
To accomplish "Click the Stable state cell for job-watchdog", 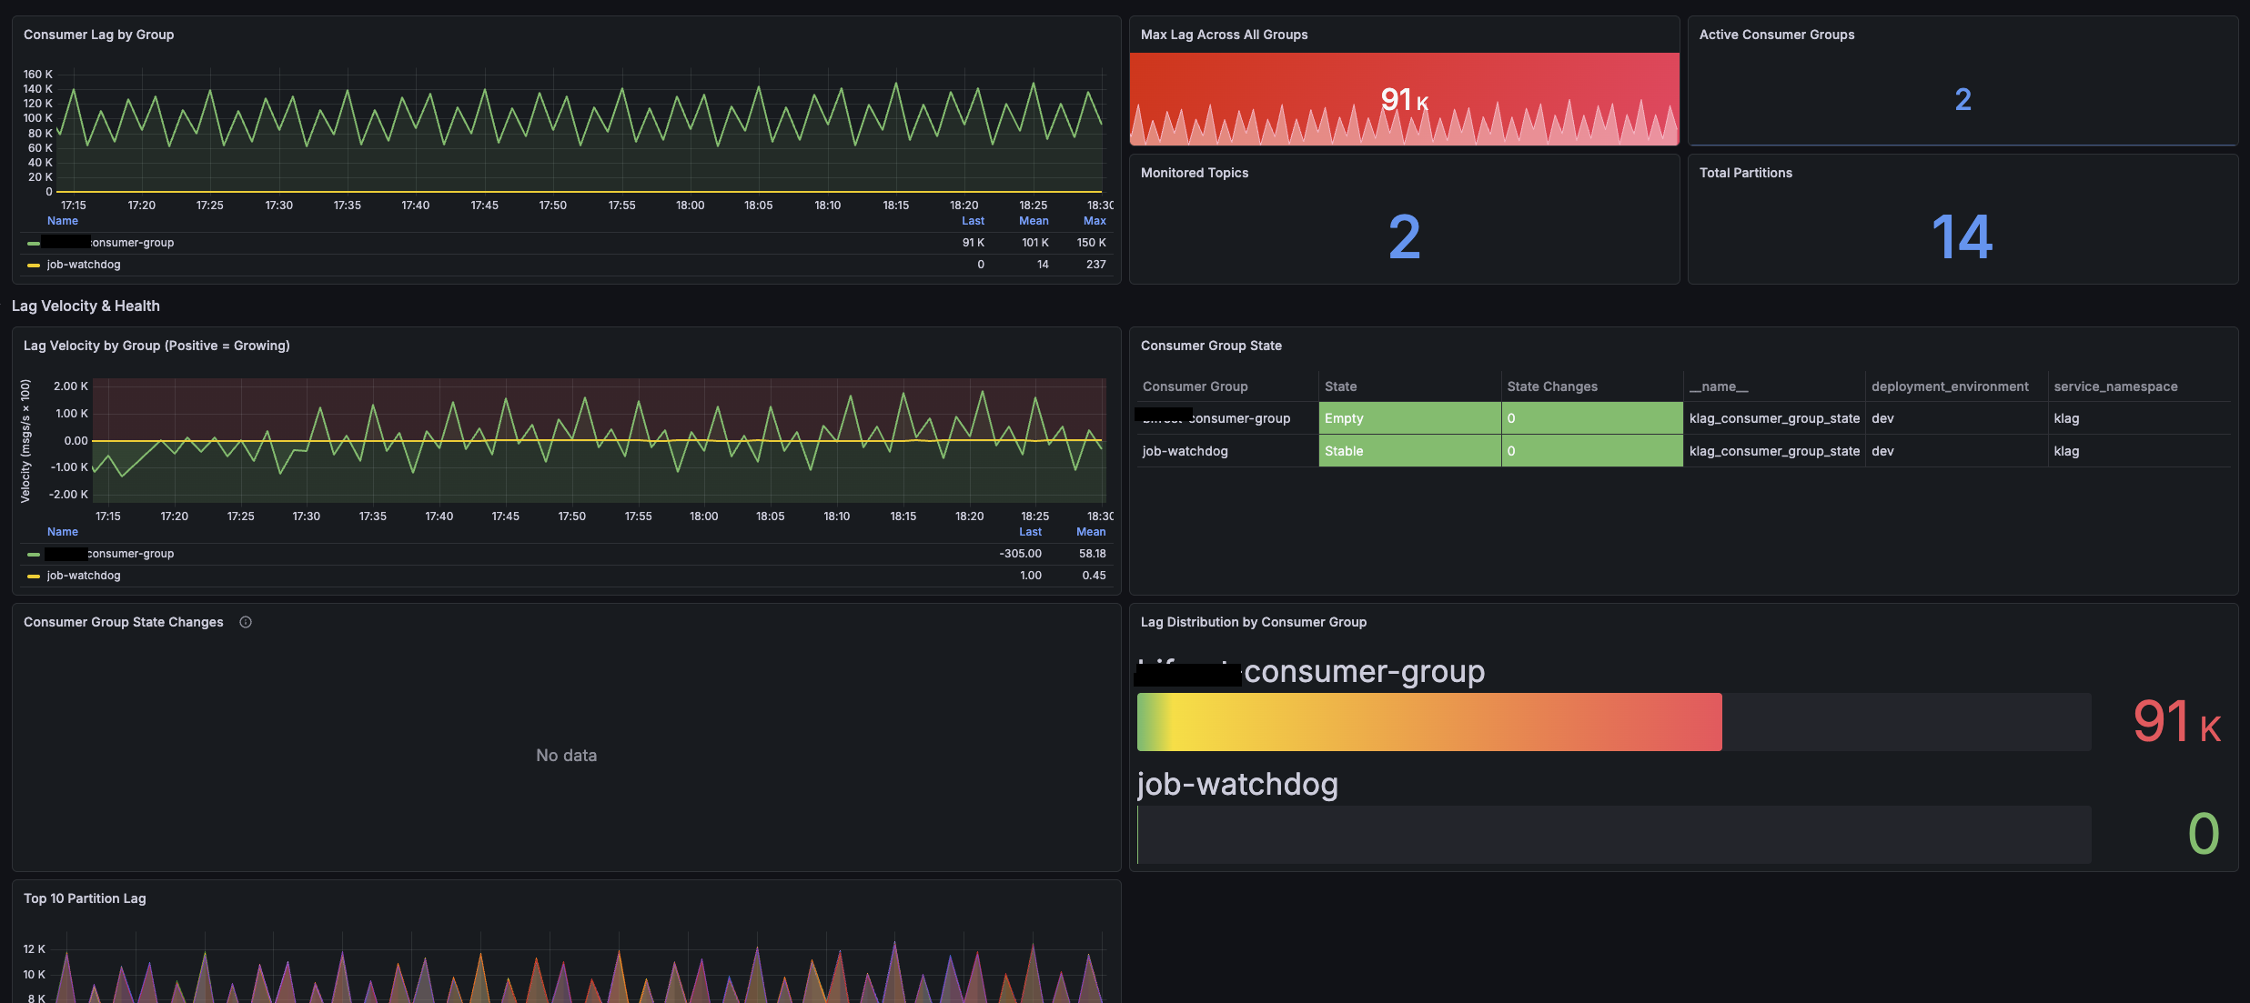I will click(1409, 451).
